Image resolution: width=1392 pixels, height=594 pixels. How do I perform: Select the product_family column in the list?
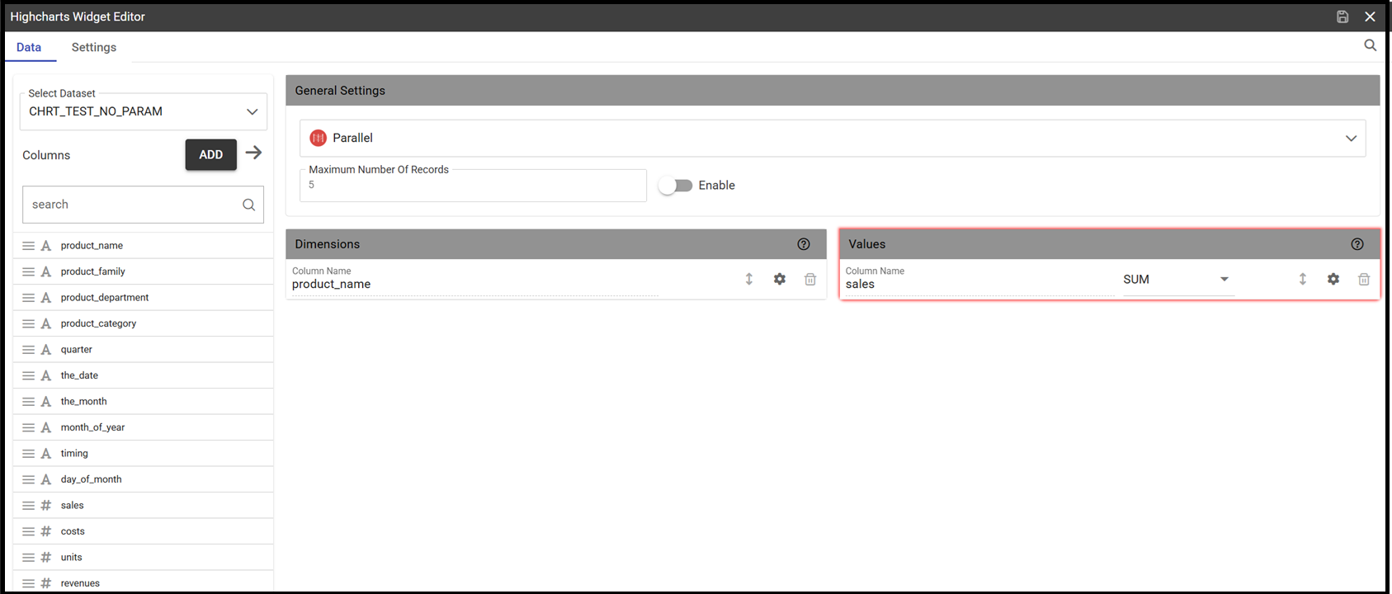[x=144, y=271]
